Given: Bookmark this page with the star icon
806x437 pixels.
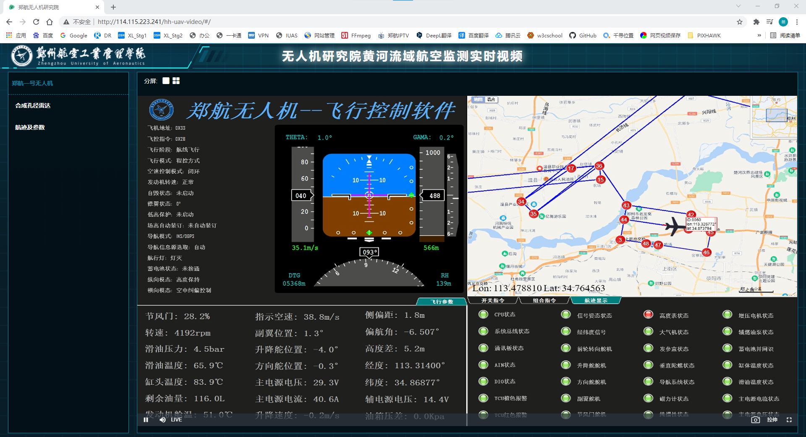Looking at the screenshot, I should [x=740, y=22].
